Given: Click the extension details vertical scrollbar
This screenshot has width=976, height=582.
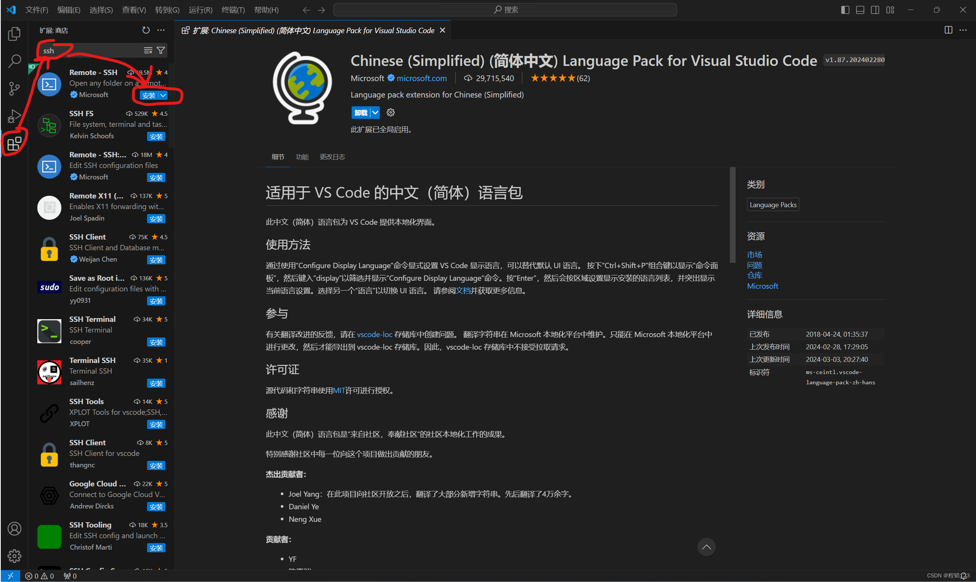Looking at the screenshot, I should click(x=732, y=215).
